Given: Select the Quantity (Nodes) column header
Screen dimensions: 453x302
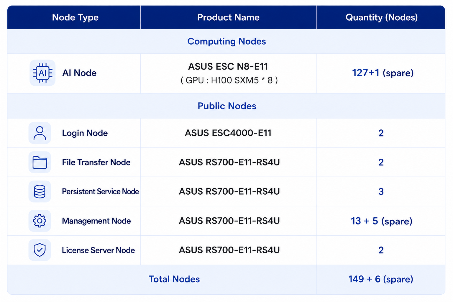Looking at the screenshot, I should pos(382,17).
